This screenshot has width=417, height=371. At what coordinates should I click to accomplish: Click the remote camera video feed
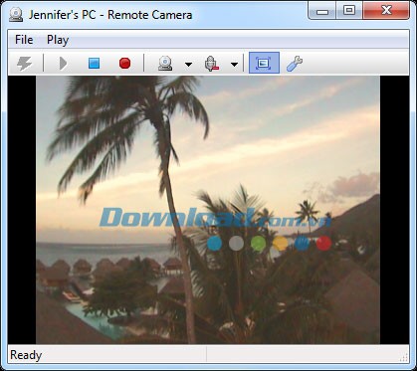208,210
